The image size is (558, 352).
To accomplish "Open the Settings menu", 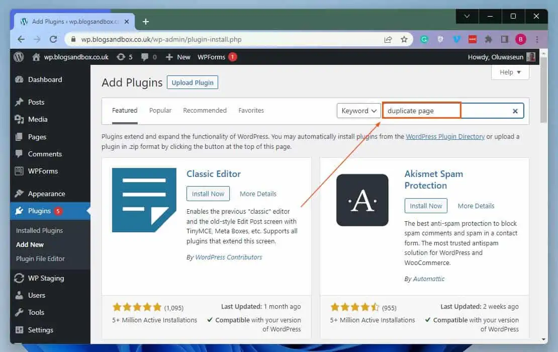I will pos(40,330).
